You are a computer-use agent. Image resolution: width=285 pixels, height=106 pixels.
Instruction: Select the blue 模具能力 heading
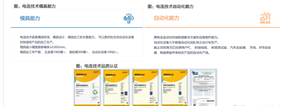coord(30,18)
